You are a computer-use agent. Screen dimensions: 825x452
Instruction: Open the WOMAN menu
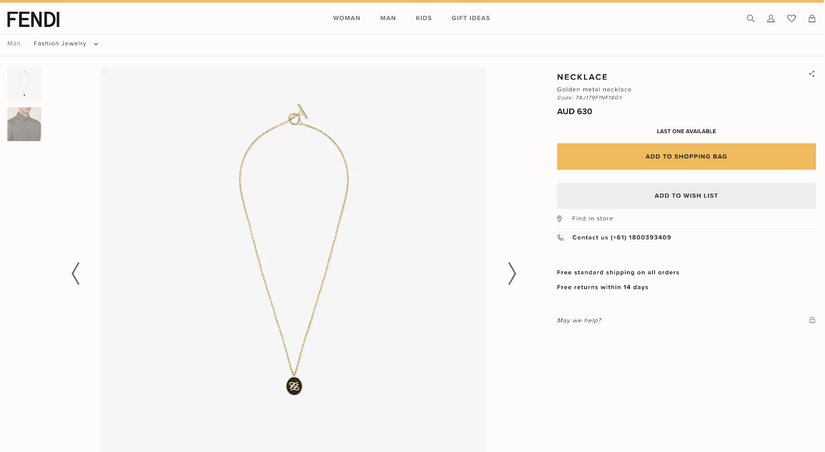pyautogui.click(x=346, y=18)
